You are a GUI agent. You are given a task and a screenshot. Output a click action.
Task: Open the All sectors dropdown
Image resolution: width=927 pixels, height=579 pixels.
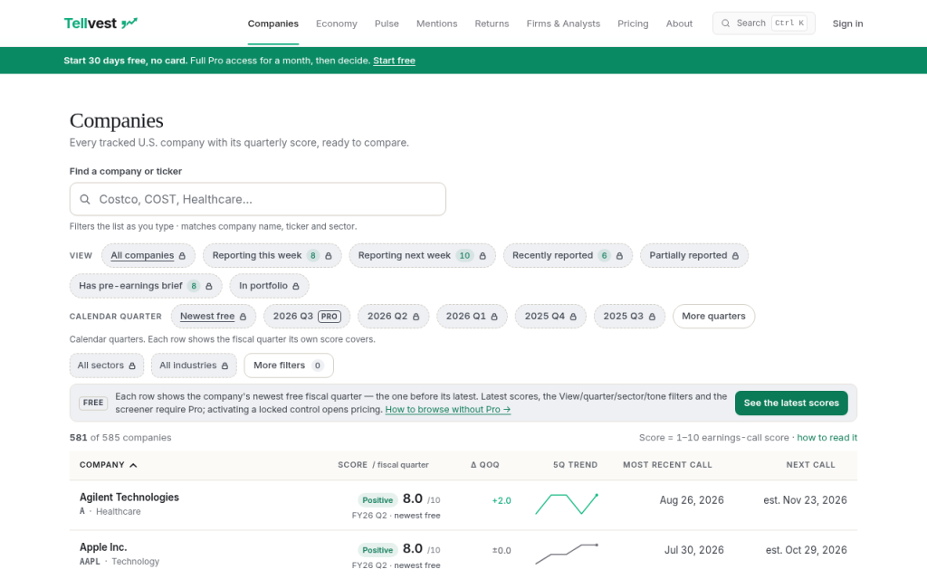[107, 365]
